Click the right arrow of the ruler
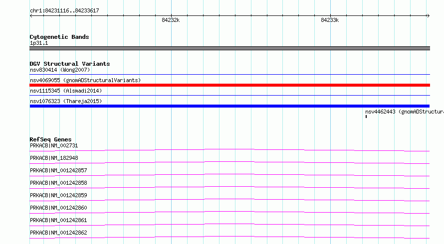 [x=428, y=16]
